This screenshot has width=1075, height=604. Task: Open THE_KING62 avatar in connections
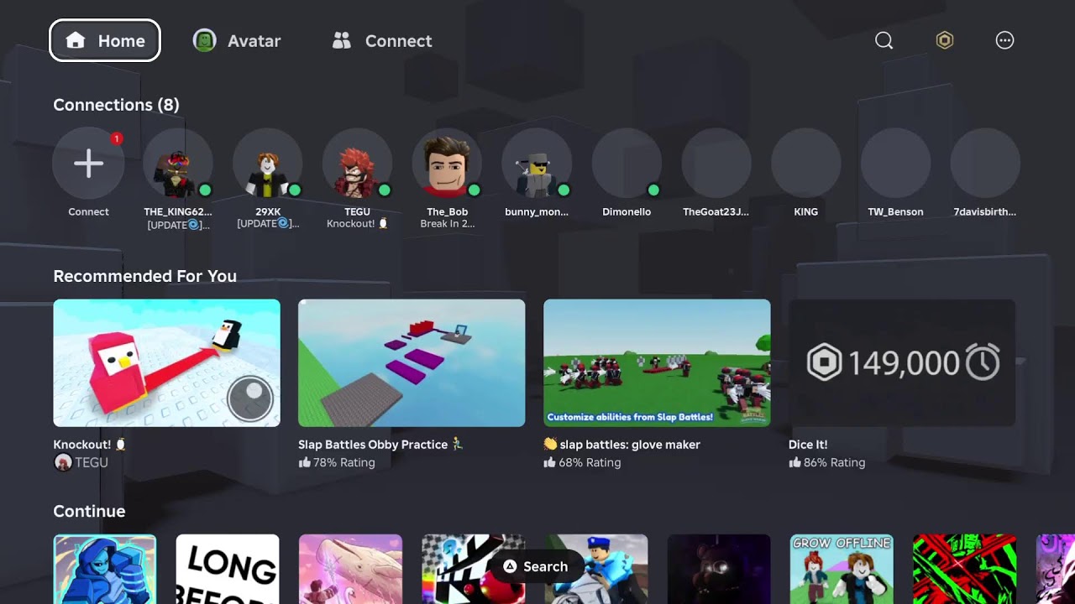(x=178, y=164)
